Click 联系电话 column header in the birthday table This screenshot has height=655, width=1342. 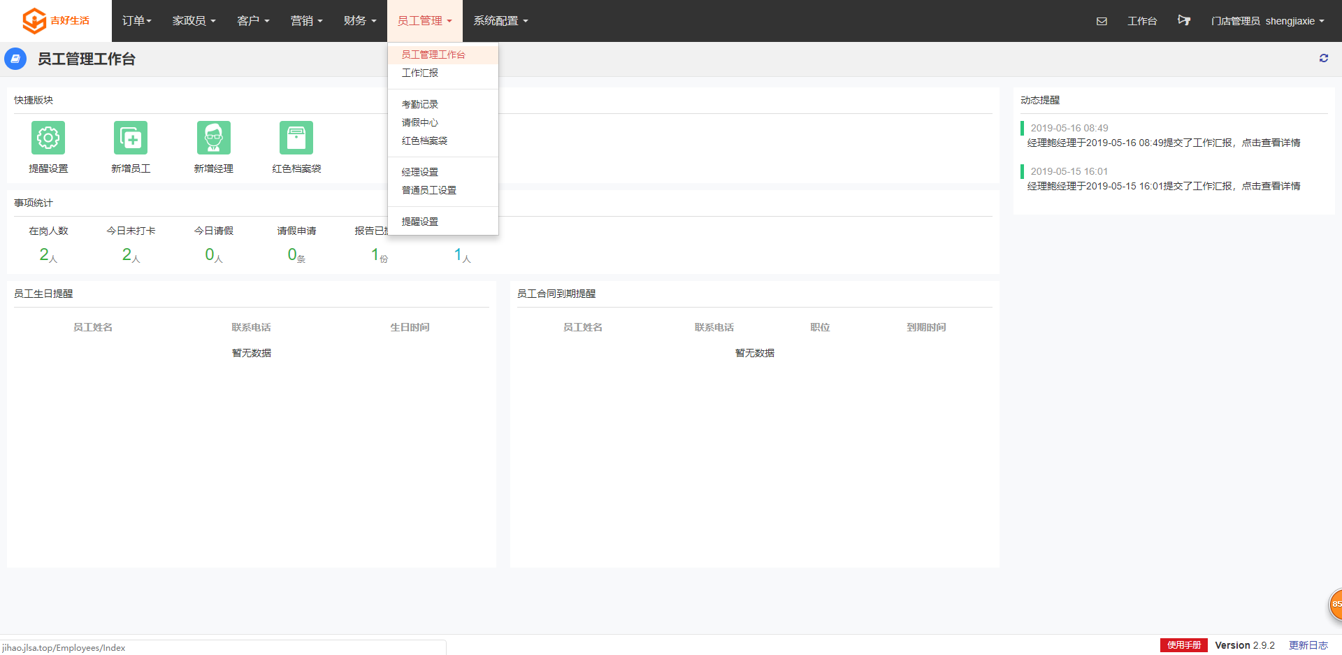(251, 327)
